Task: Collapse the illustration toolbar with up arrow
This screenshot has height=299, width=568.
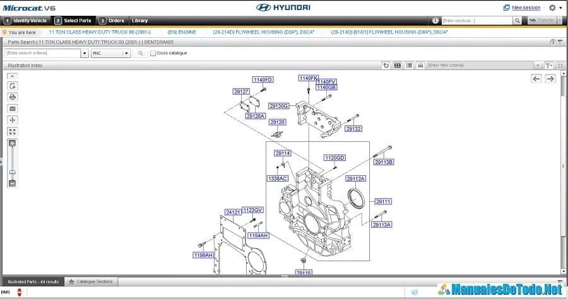Action: coord(13,76)
